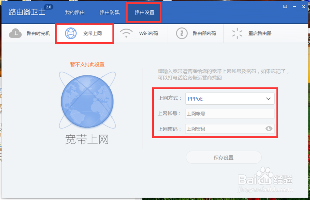Click the blue globe illustration
Image resolution: width=310 pixels, height=200 pixels.
click(x=87, y=101)
